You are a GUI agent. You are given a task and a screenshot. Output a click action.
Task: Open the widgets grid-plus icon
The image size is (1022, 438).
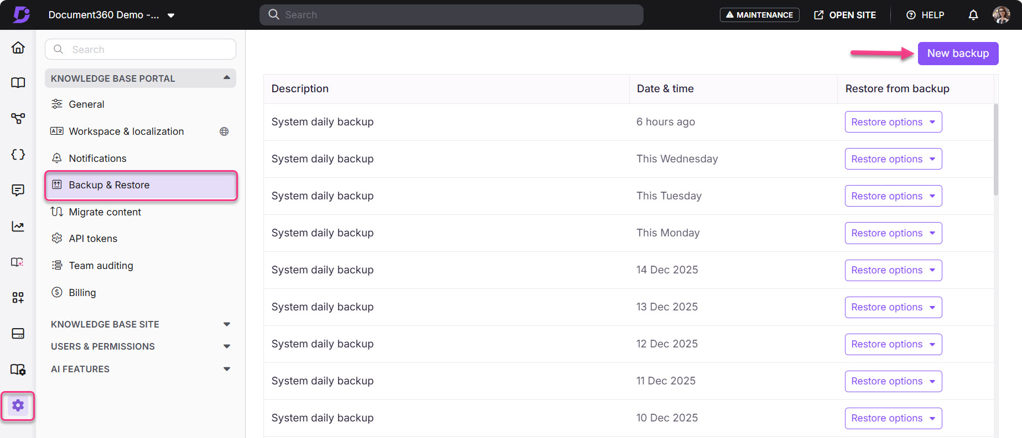pyautogui.click(x=18, y=298)
